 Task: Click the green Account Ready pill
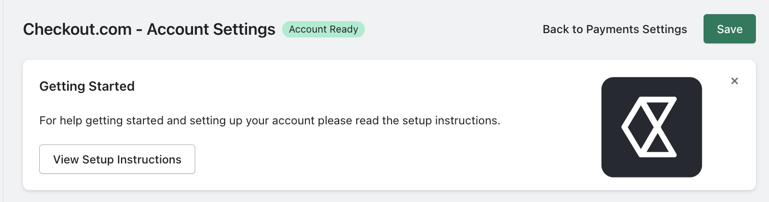(x=323, y=29)
